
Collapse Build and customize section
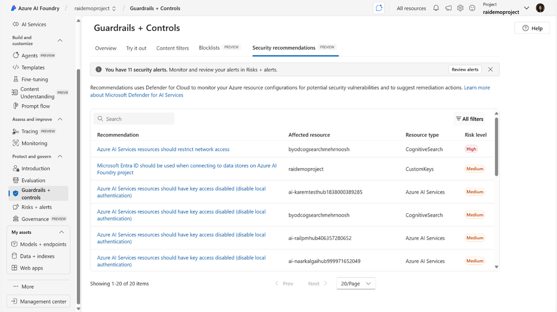[60, 41]
